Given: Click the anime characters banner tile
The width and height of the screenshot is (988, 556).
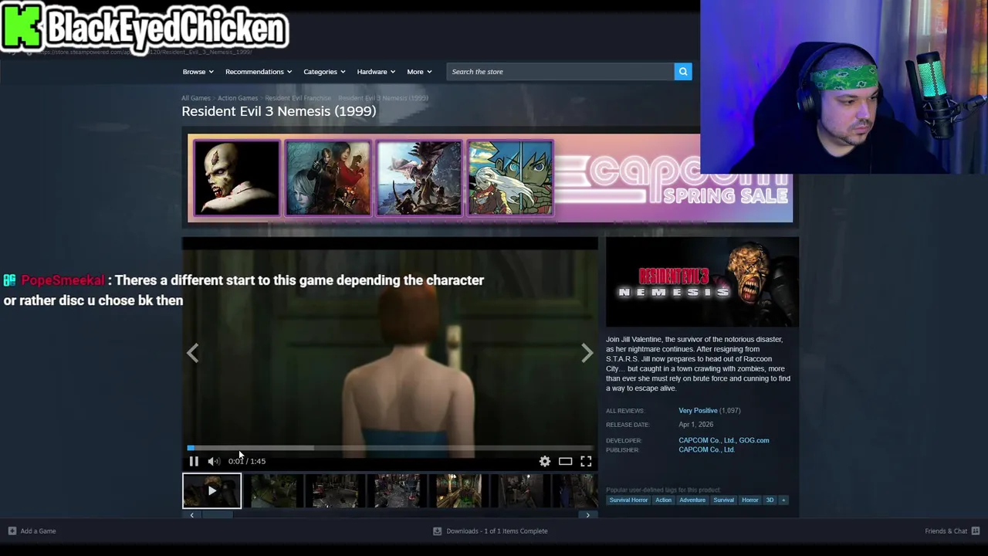Looking at the screenshot, I should tap(510, 178).
